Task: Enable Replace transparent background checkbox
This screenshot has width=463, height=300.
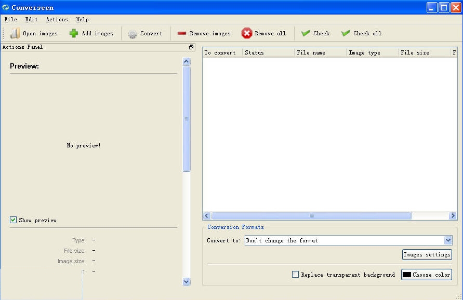Action: pyautogui.click(x=295, y=275)
